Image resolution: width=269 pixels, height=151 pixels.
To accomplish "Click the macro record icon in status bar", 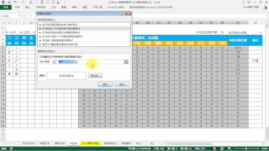I will 11,148.
